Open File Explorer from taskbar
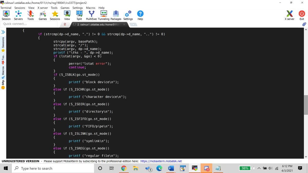The width and height of the screenshot is (308, 173). point(136,168)
